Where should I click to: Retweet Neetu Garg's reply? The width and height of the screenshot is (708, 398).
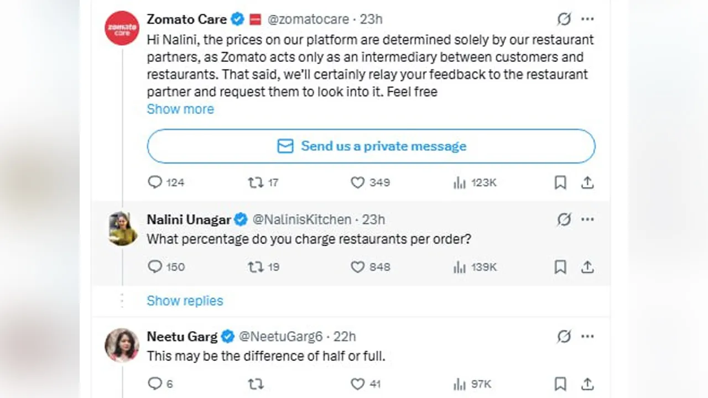(x=255, y=383)
